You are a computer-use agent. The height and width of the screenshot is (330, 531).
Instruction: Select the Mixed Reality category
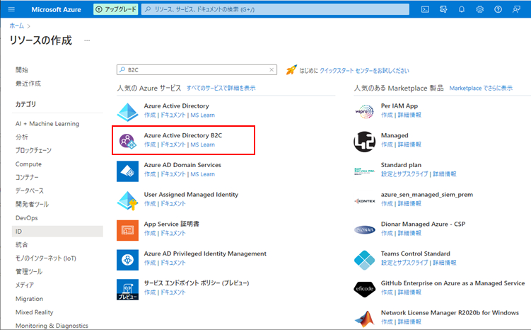[x=34, y=312]
